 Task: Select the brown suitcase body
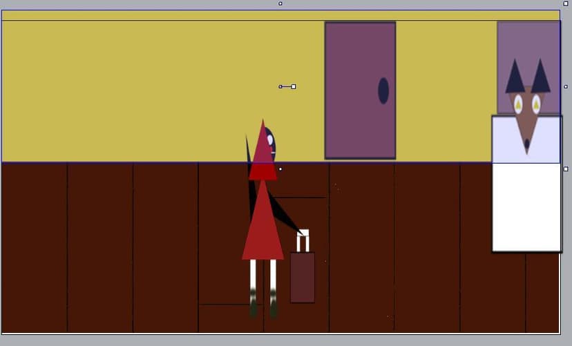click(x=303, y=278)
